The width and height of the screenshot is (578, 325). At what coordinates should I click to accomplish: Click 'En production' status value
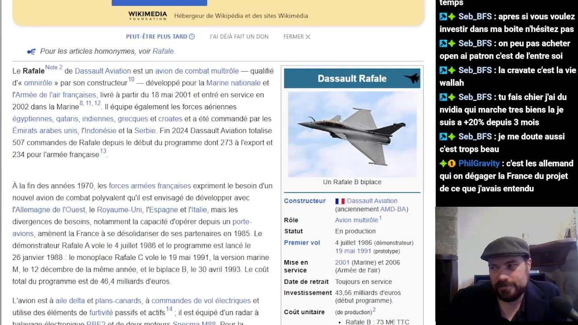(x=355, y=231)
